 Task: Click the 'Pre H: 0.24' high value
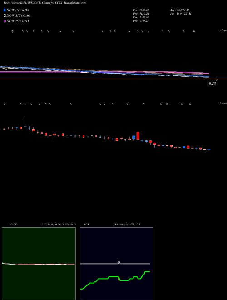(x=141, y=14)
